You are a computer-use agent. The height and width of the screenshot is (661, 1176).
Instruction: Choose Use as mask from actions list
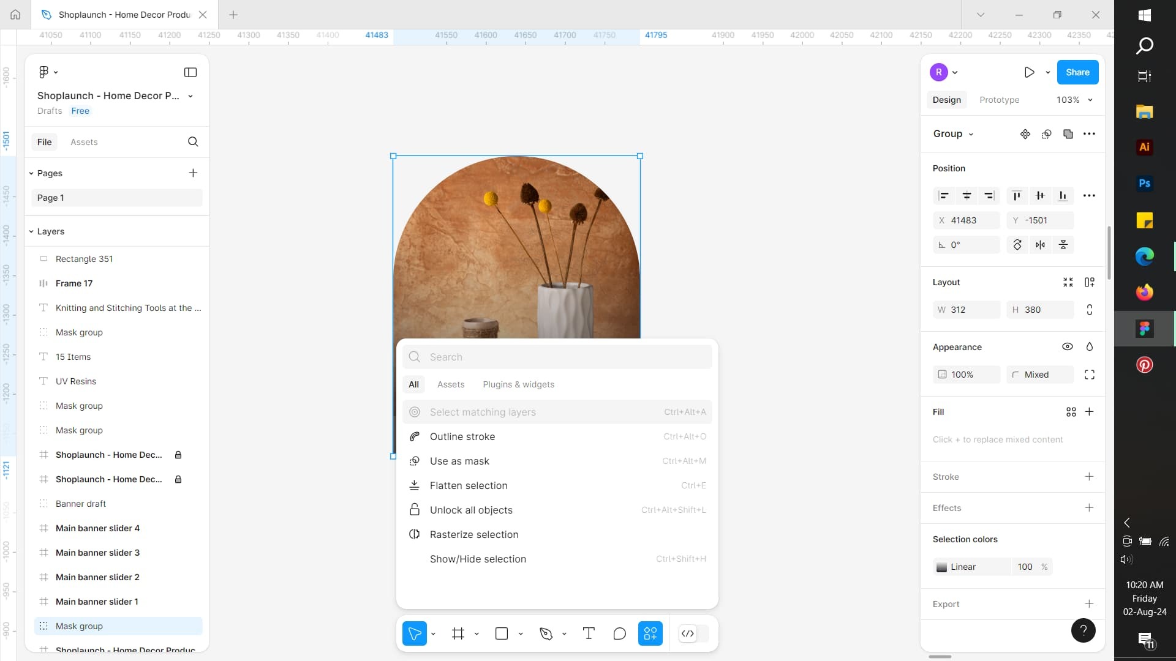tap(557, 461)
